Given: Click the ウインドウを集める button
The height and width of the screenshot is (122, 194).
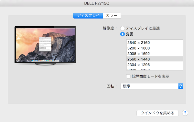Looking at the screenshot, I should coord(157,113).
